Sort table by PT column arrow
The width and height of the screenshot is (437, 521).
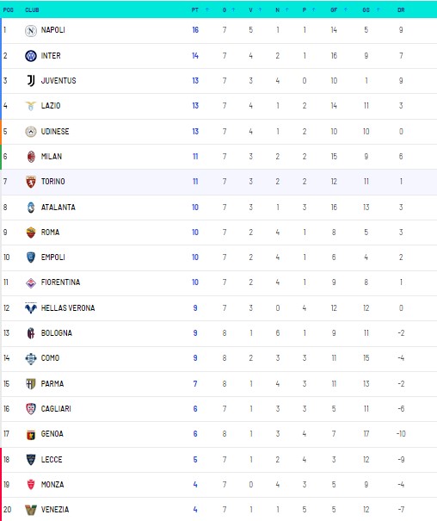207,10
